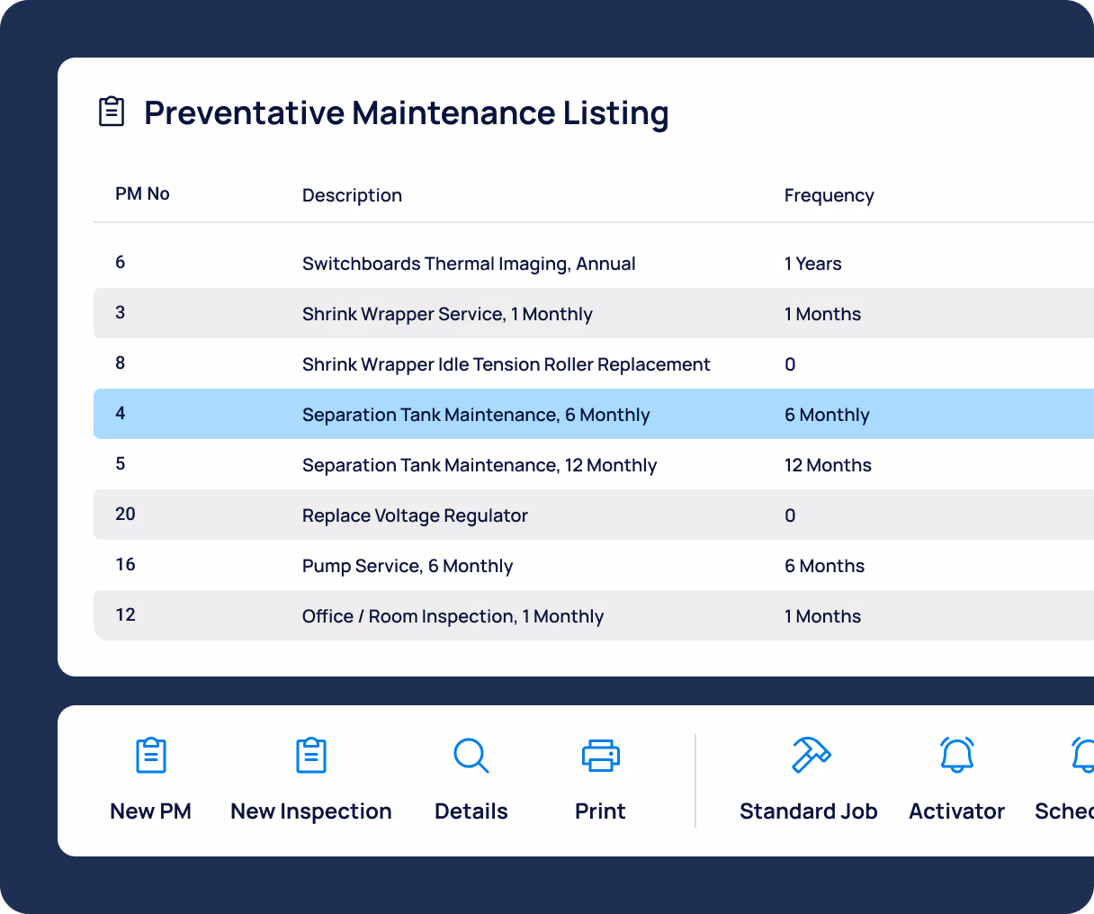The image size is (1094, 914).
Task: Click PM number 16 cell
Action: 125,565
